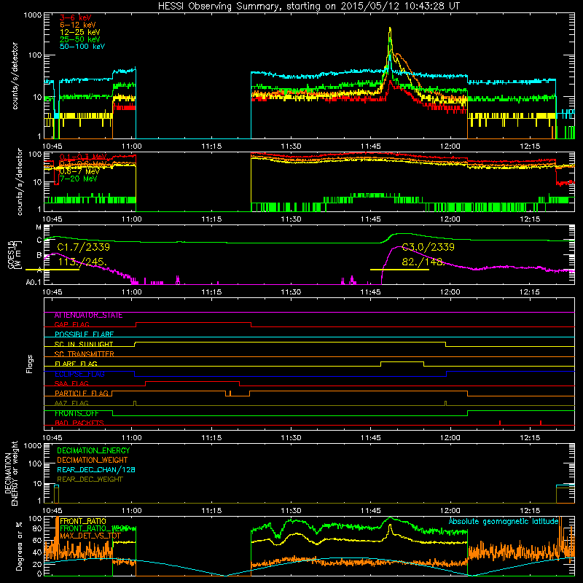The height and width of the screenshot is (583, 583).
Task: Click the C1.7/2339 flare annotation
Action: 84,247
